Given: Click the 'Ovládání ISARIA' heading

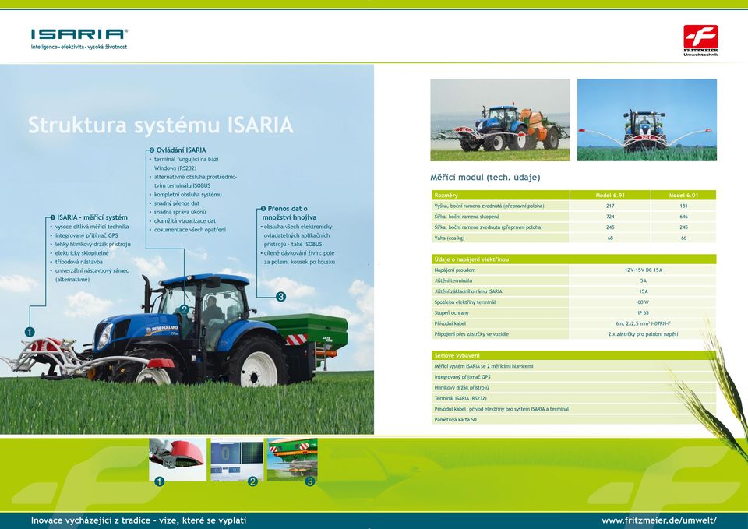Looking at the screenshot, I should 182,150.
